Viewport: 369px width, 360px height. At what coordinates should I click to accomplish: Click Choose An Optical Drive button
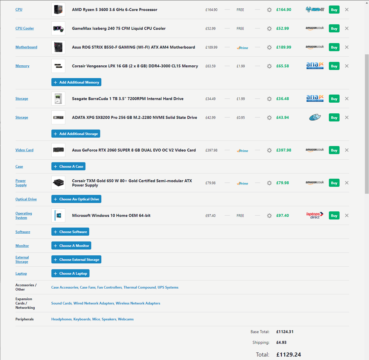click(76, 199)
